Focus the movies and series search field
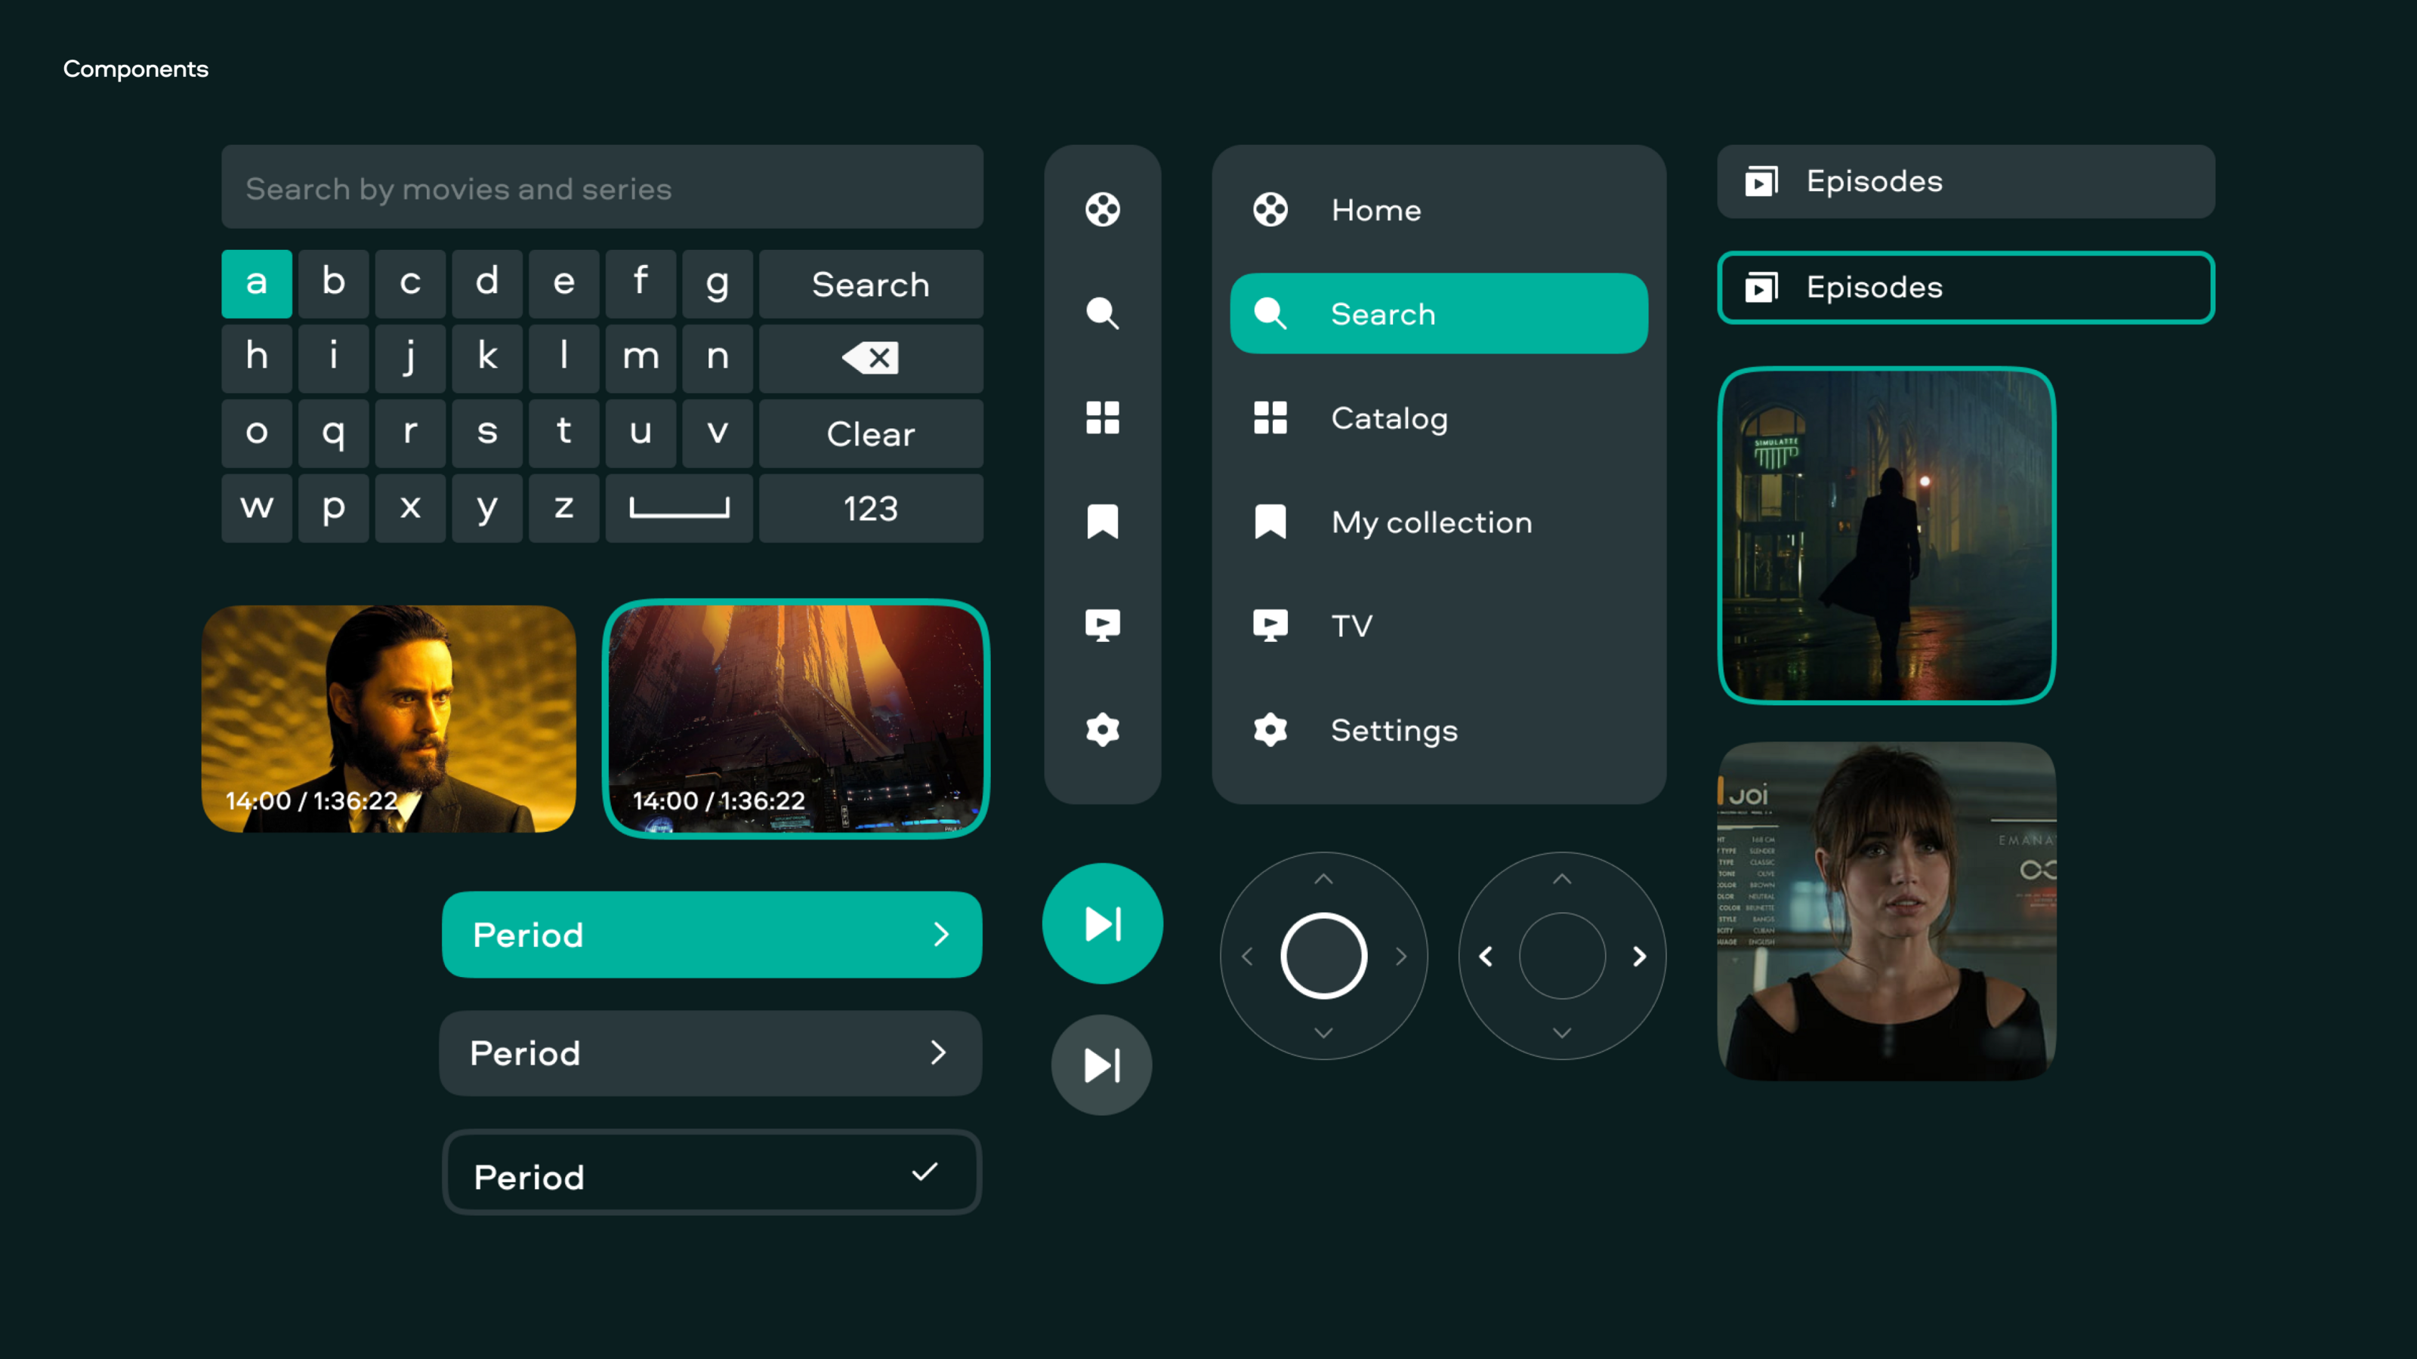2417x1359 pixels. point(601,187)
